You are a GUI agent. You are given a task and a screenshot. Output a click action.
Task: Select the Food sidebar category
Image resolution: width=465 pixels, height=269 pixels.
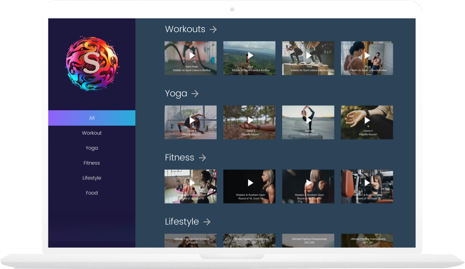(x=92, y=193)
